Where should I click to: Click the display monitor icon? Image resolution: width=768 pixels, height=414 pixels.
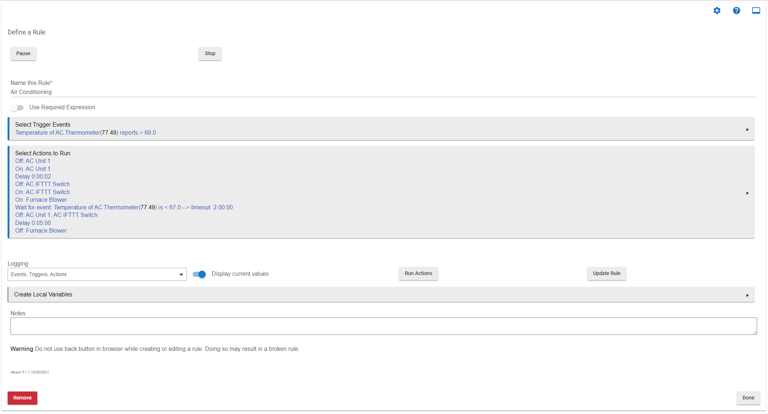756,11
